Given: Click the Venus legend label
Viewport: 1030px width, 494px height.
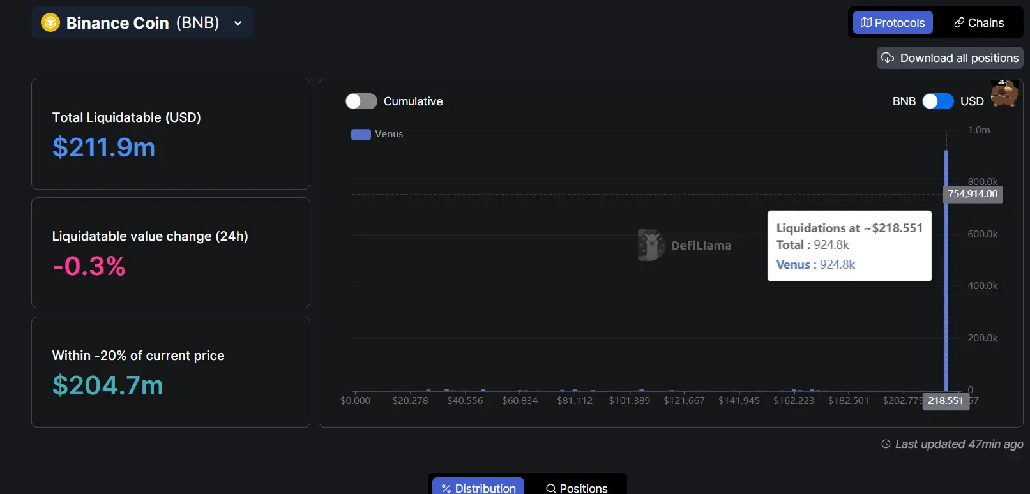Looking at the screenshot, I should click(389, 134).
